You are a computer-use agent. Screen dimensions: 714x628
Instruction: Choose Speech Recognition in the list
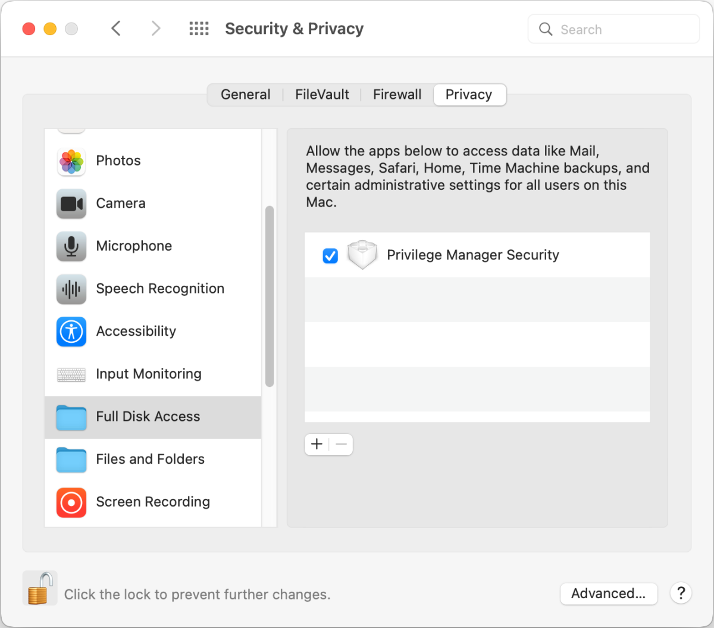pyautogui.click(x=159, y=289)
